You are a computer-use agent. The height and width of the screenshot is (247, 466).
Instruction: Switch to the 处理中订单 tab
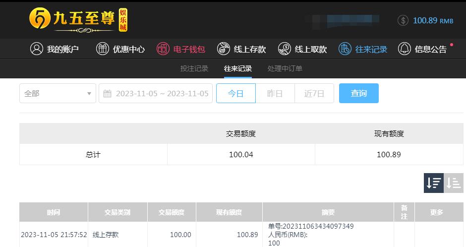click(285, 68)
